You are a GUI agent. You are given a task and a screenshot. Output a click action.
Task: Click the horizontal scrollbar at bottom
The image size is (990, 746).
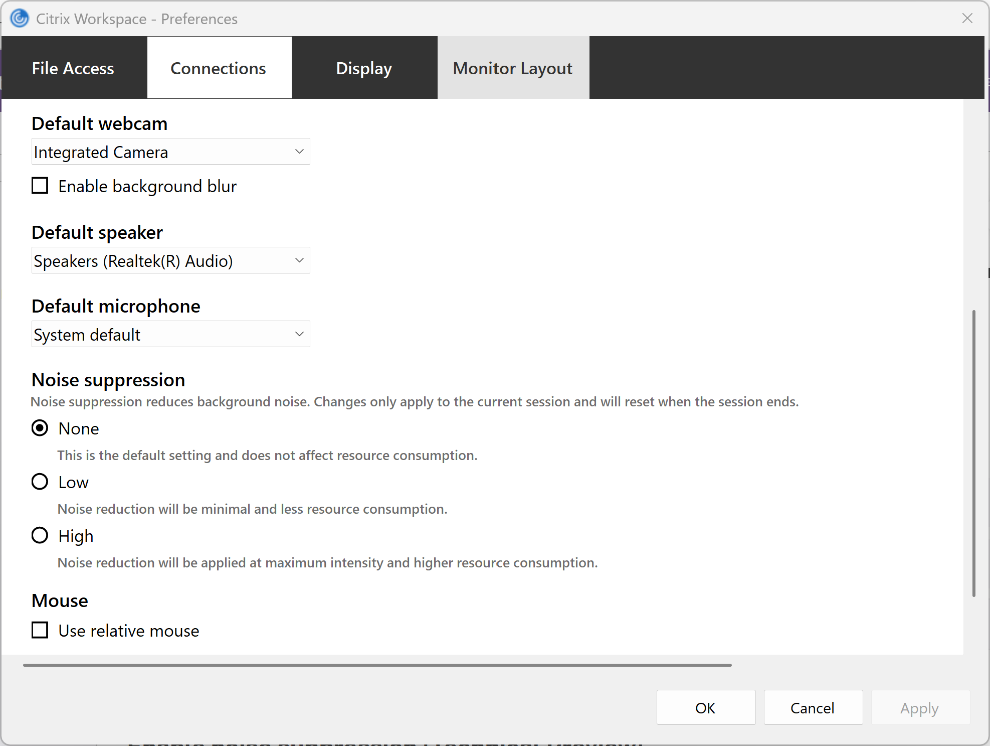point(377,665)
